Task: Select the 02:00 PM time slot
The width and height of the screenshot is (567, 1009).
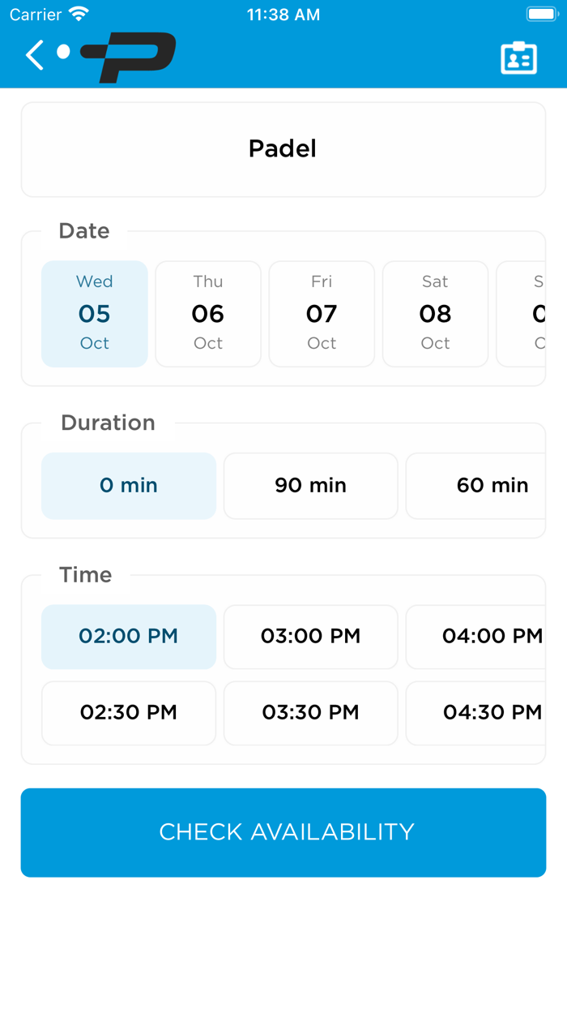Action: [x=129, y=637]
